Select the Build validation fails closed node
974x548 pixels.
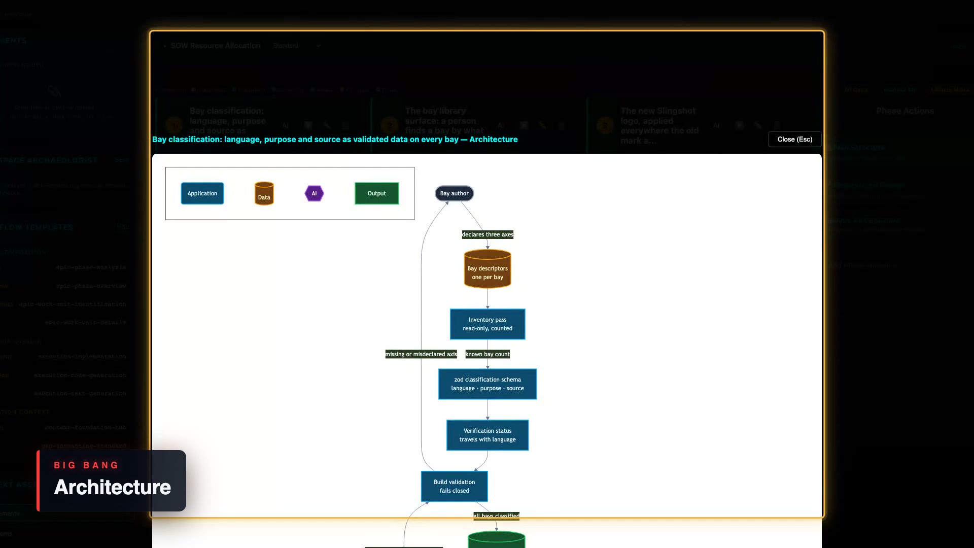[x=454, y=486]
